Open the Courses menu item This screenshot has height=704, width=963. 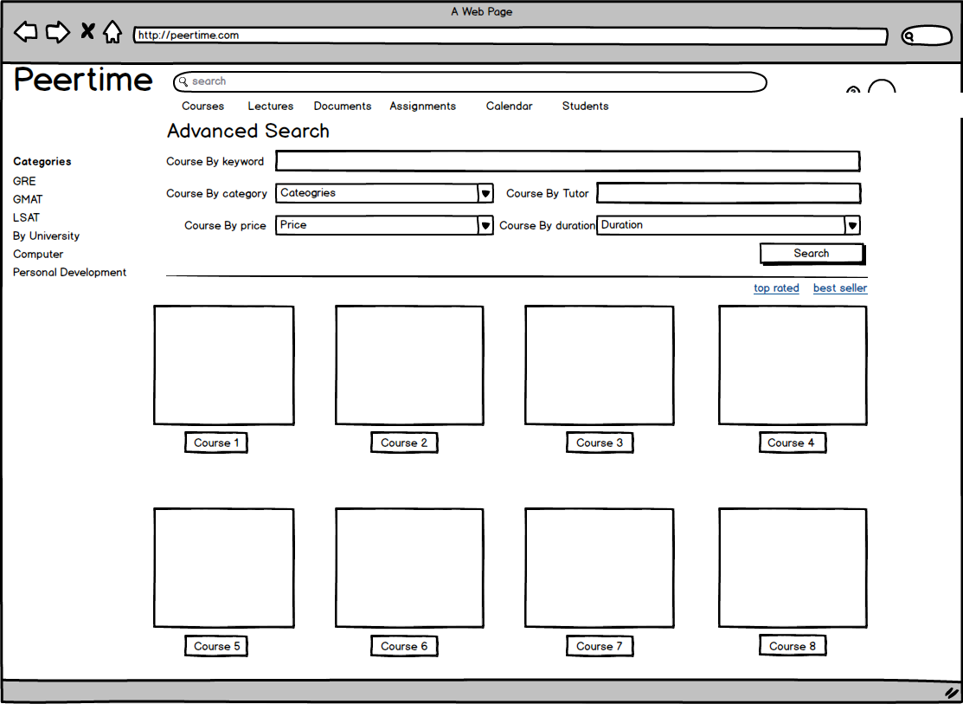point(202,107)
